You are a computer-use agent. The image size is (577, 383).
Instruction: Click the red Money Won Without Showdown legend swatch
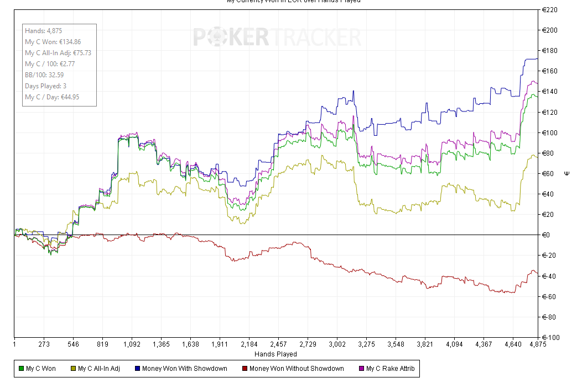(x=245, y=368)
